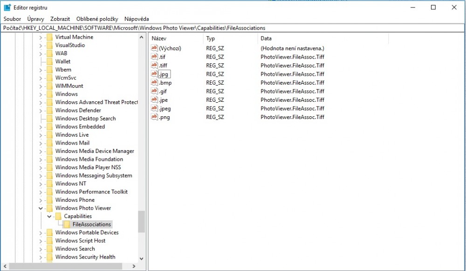
Task: Collapse the Windows Photo Viewer key
Action: pos(41,208)
